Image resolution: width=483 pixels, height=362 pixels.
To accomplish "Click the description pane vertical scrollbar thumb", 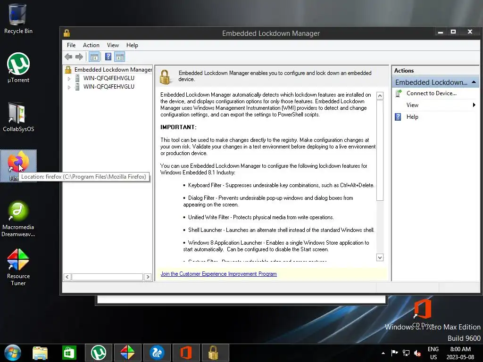I will click(380, 150).
